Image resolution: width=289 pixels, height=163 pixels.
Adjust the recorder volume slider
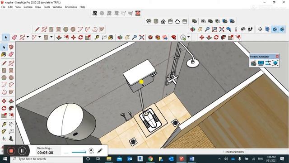point(79,152)
